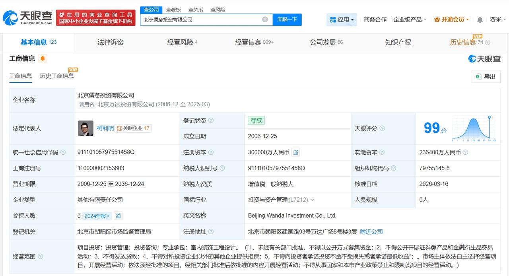Click the TianYanCha logo

point(28,18)
